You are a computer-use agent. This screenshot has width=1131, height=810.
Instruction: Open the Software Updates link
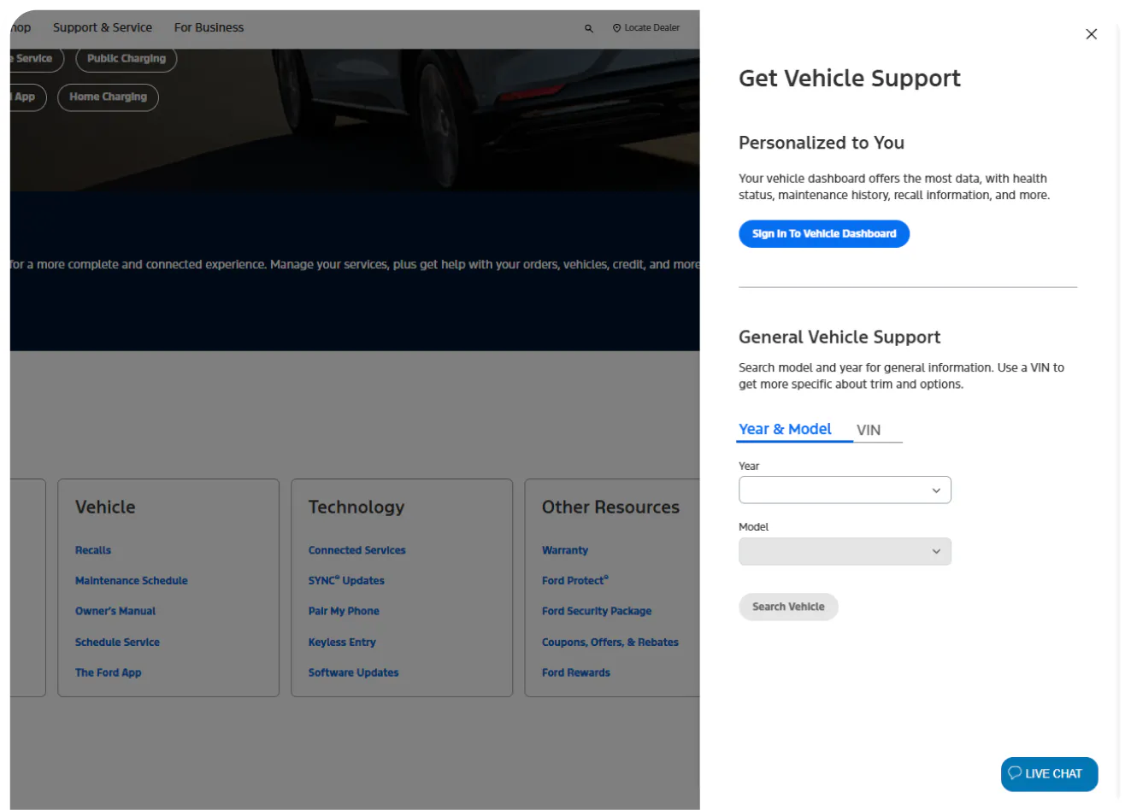(x=353, y=672)
